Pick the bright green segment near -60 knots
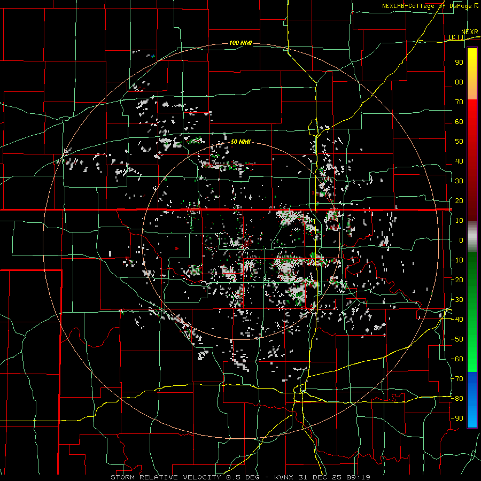 tap(472, 359)
